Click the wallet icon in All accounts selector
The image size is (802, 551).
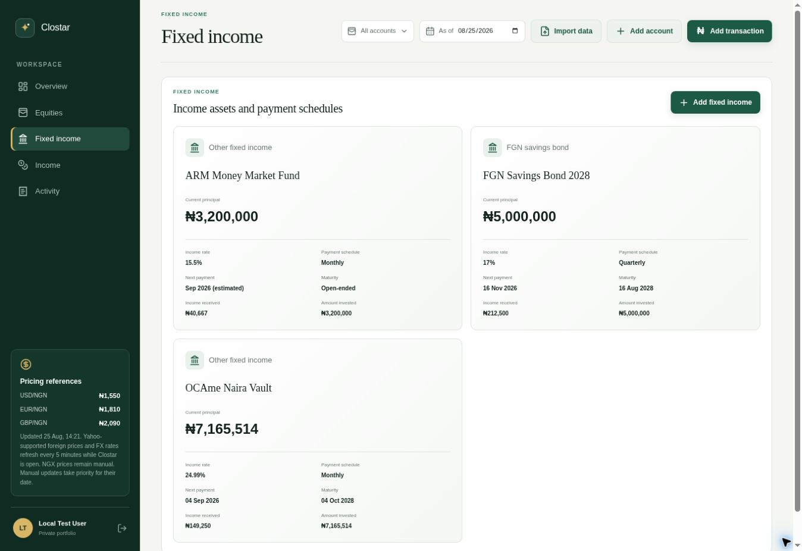click(x=352, y=31)
